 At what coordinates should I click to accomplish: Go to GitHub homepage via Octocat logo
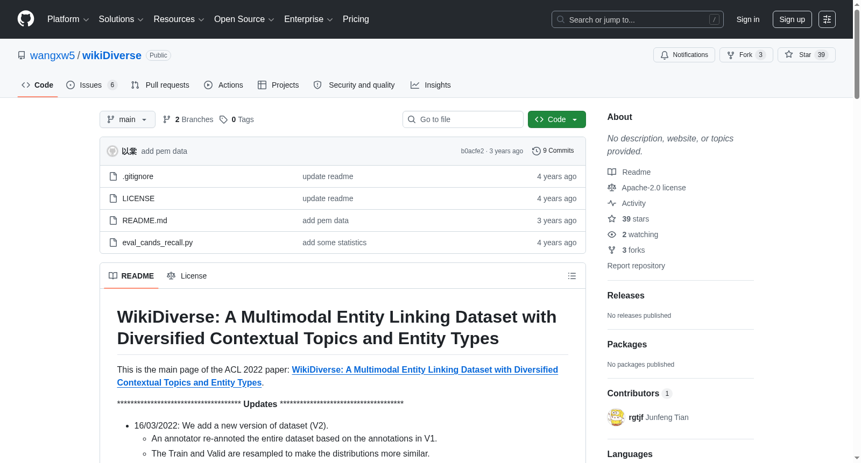click(26, 19)
